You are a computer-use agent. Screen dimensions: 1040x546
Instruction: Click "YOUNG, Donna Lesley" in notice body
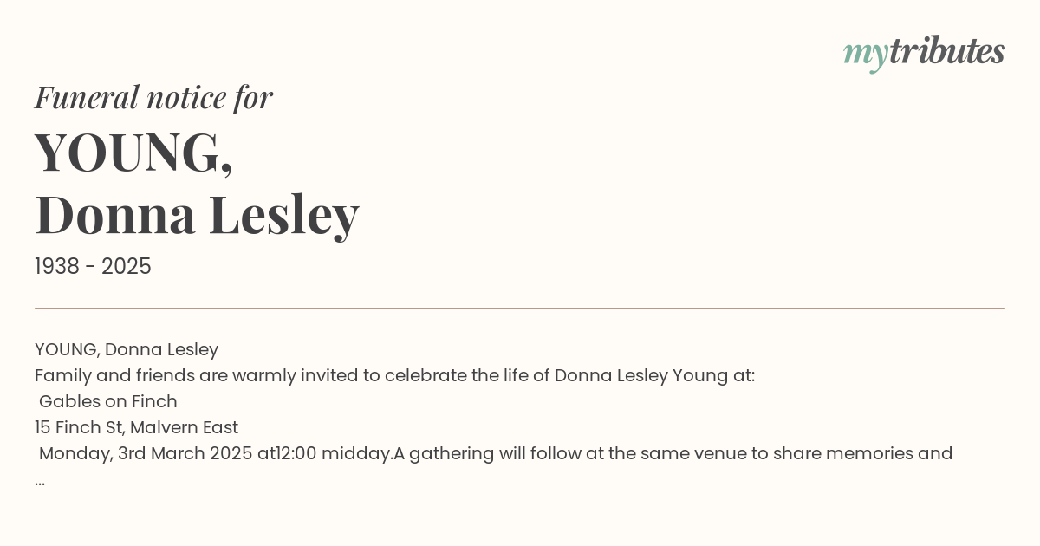tap(127, 349)
